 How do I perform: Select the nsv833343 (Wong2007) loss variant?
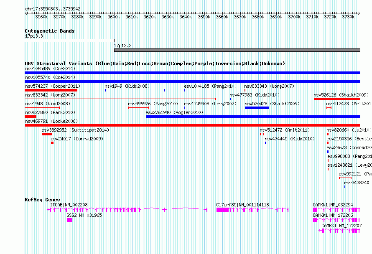(302, 90)
